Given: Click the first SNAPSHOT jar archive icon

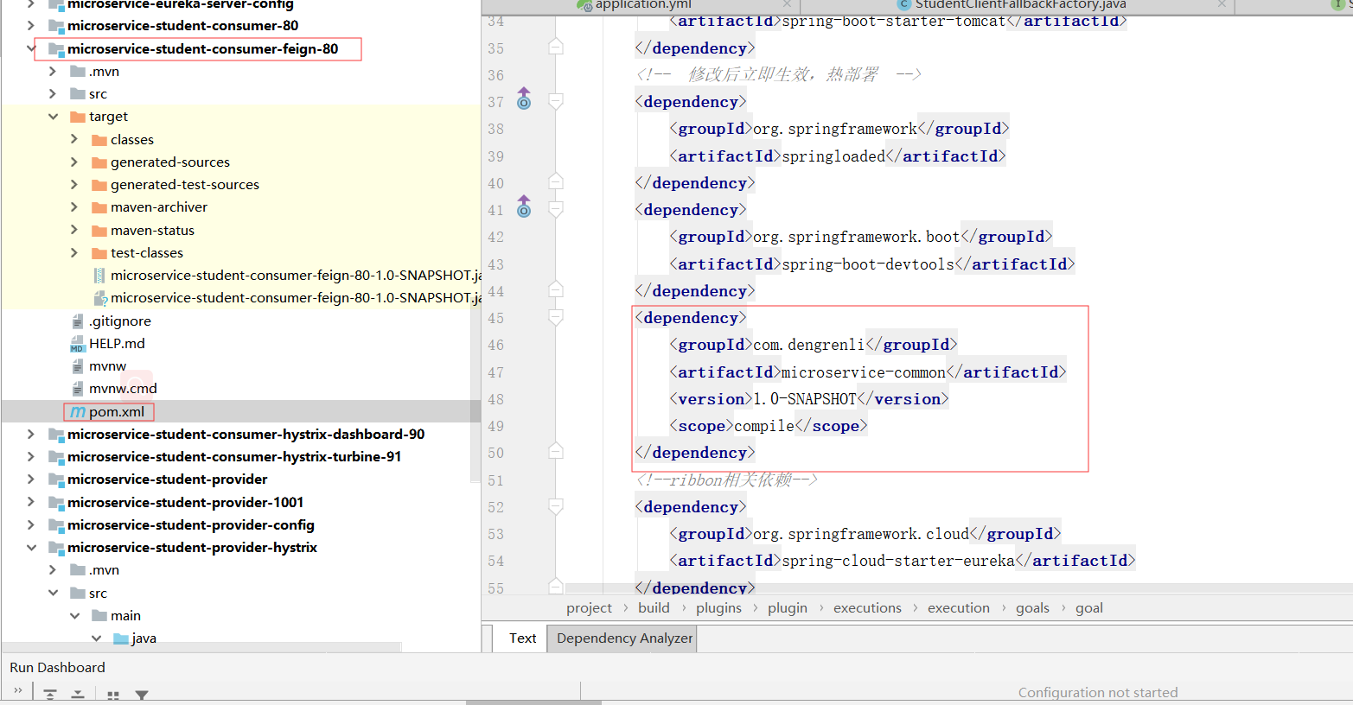Looking at the screenshot, I should coord(99,276).
